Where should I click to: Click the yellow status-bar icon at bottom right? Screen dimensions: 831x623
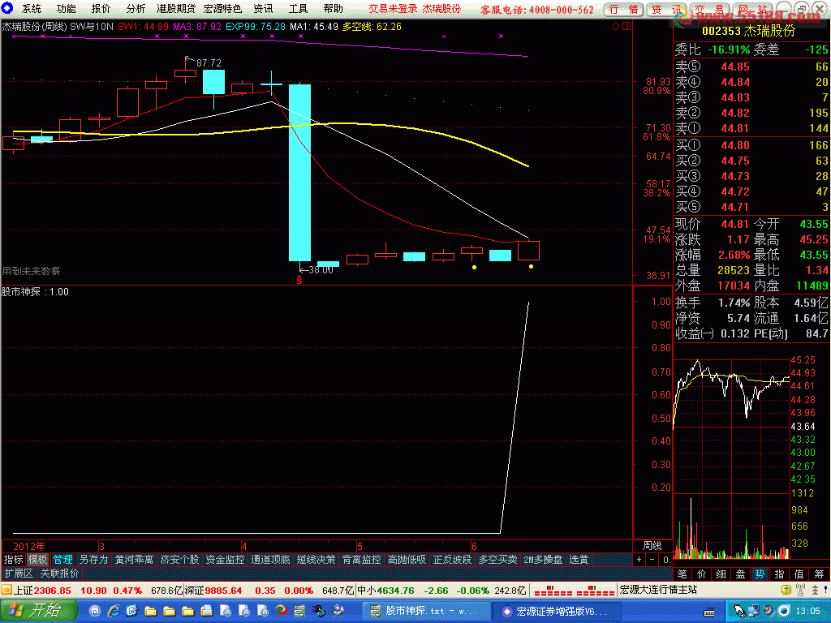[x=786, y=590]
